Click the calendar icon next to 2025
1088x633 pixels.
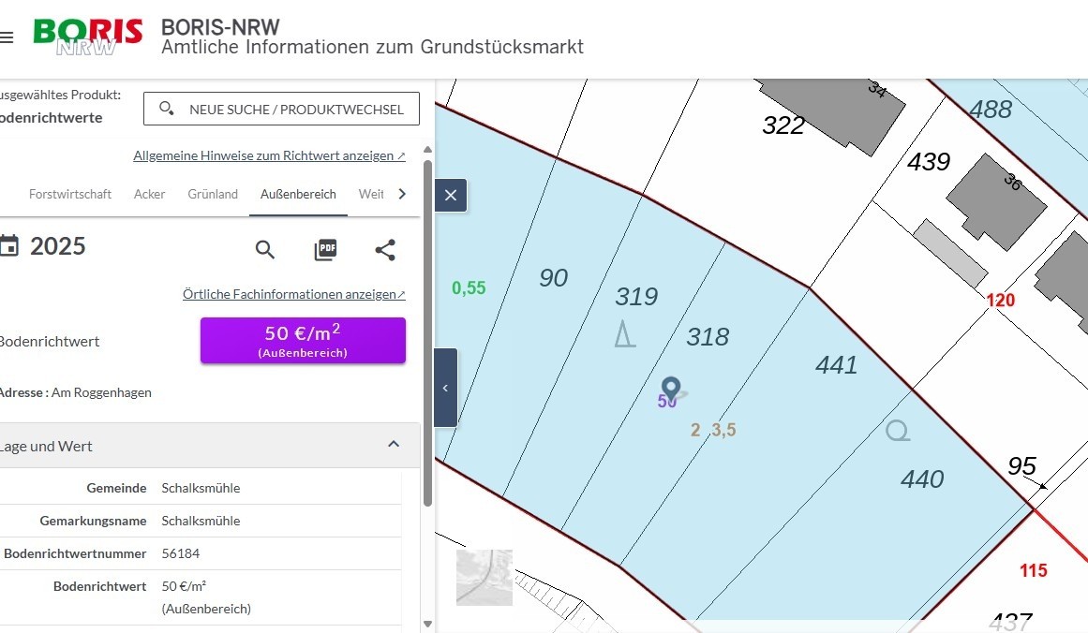coord(9,245)
